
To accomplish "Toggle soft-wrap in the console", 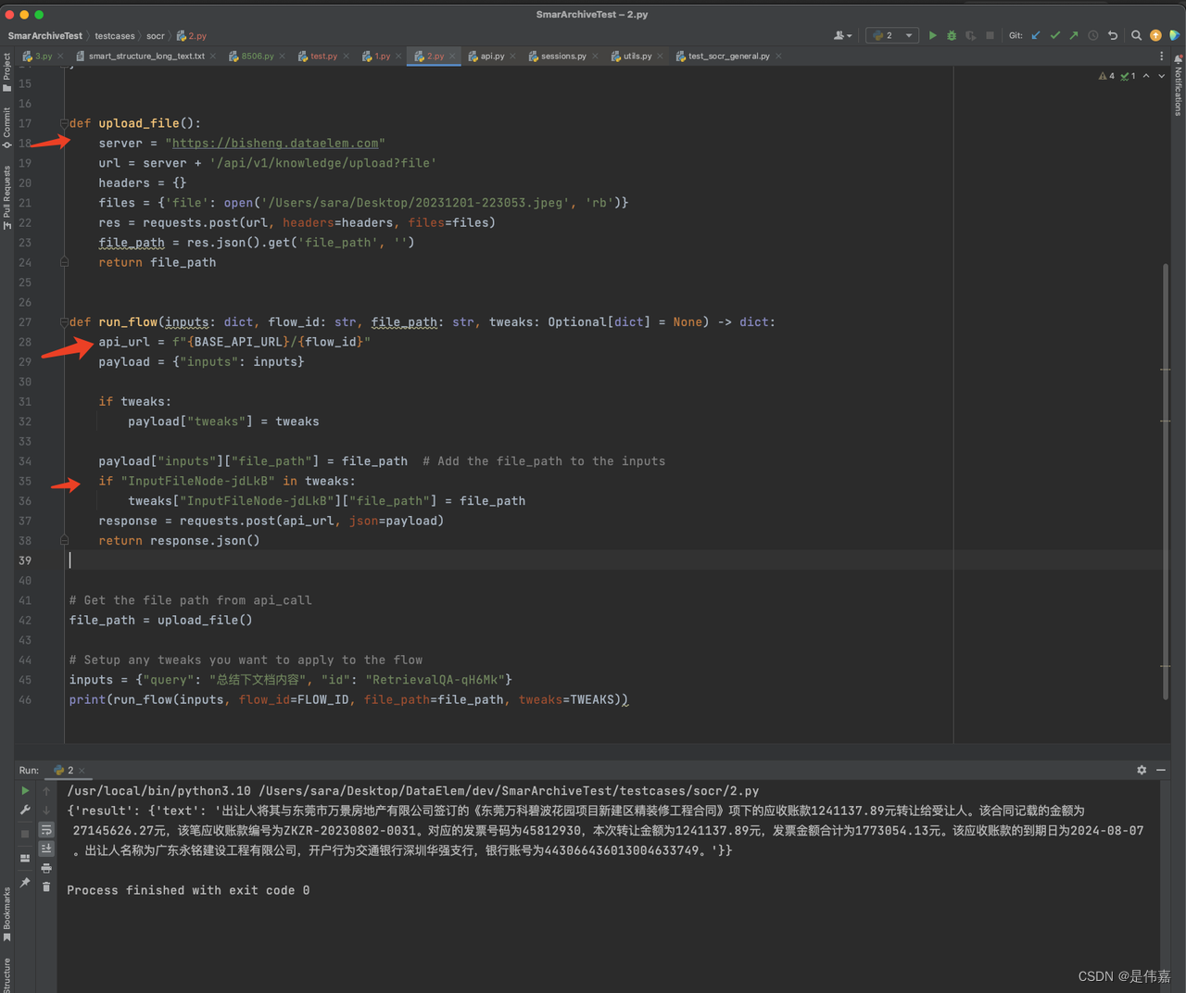I will [46, 830].
